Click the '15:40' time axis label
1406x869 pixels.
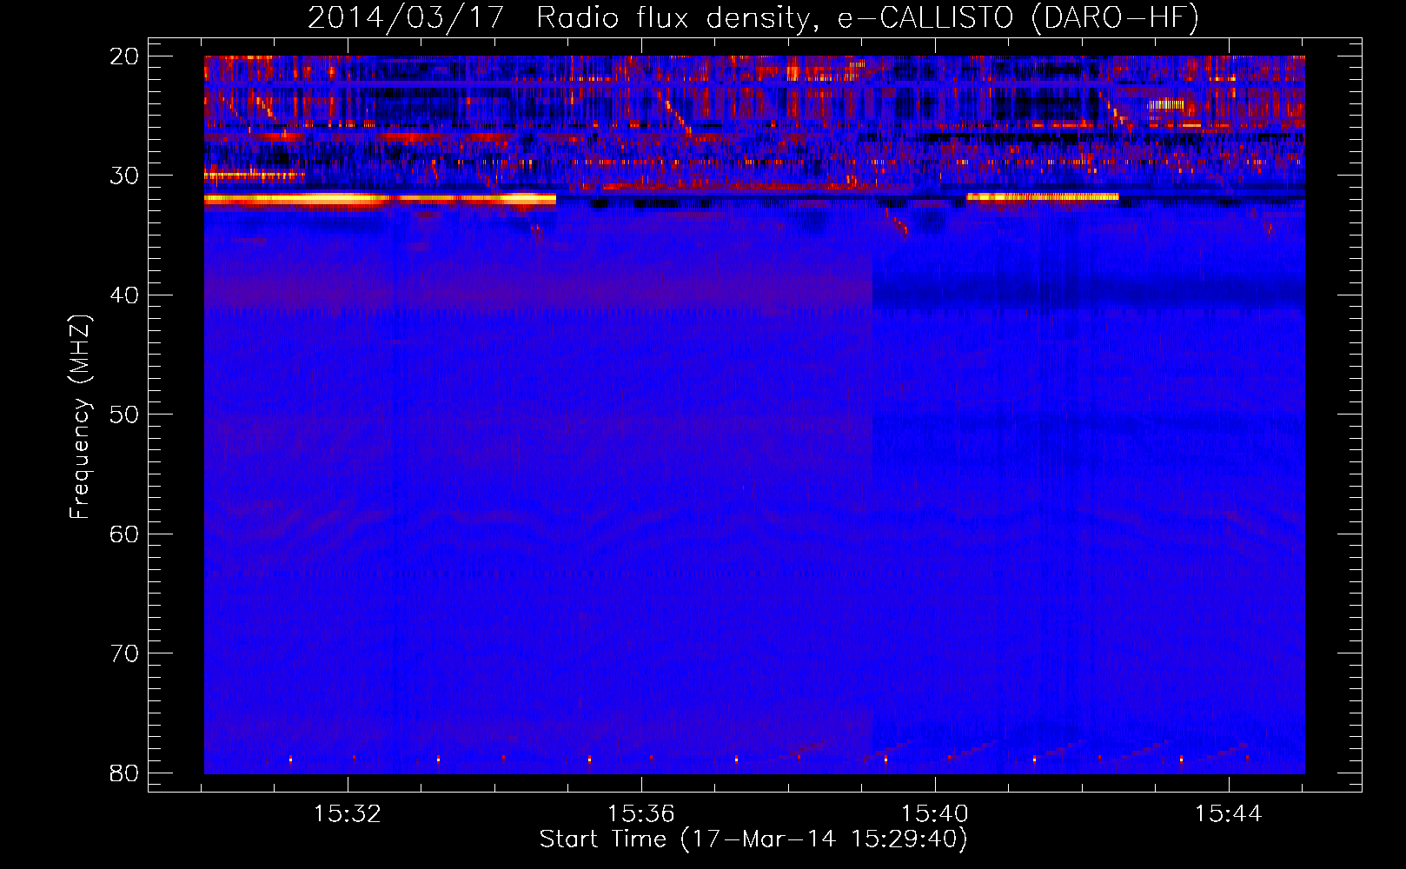click(935, 814)
